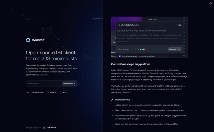Click the 'Open-source Git client' headline
Screen dimensions: 214x132
point(50,53)
